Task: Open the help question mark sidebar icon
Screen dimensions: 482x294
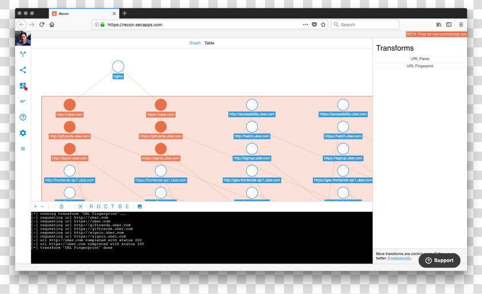Action: (23, 117)
